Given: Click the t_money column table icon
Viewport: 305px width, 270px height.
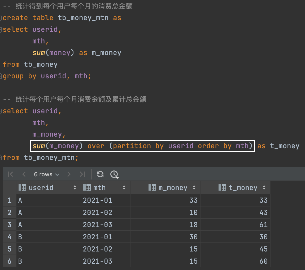Looking at the screenshot, I should tap(222, 188).
